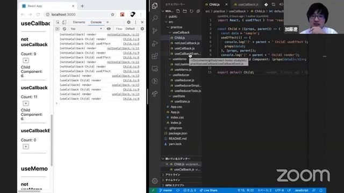Click plus button under Count: 9
Image resolution: width=344 pixels, height=193 pixels.
26,61
